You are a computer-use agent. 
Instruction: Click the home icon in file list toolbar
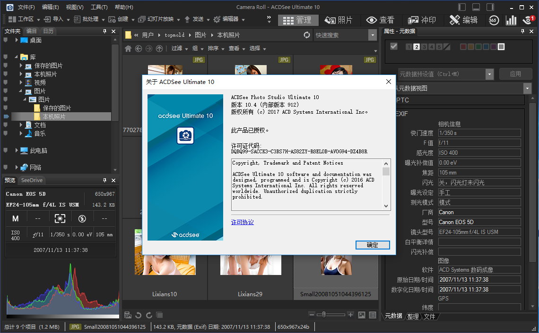pyautogui.click(x=128, y=49)
